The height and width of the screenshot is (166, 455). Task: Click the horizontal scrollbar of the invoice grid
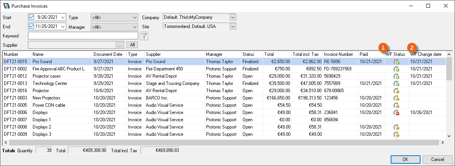[x=222, y=142]
